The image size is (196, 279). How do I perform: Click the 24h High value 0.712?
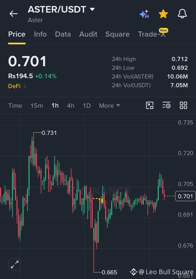tap(180, 59)
